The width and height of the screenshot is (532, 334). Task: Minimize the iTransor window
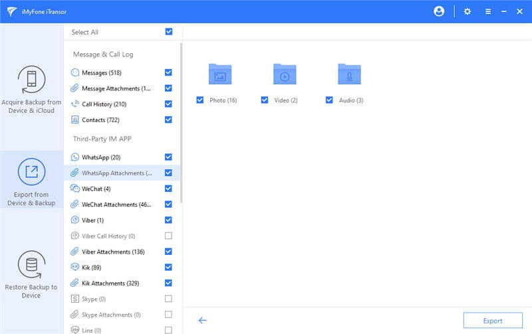point(504,11)
